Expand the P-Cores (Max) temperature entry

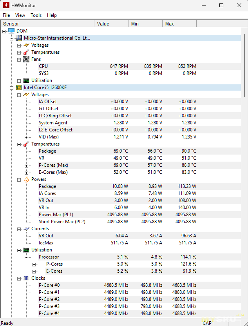(26, 165)
